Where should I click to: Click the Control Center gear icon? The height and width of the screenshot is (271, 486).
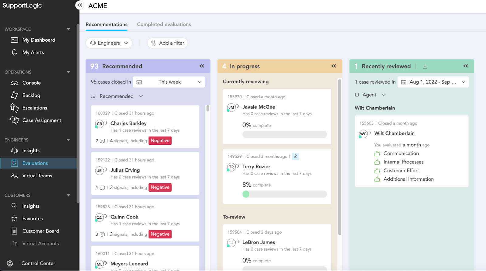click(10, 263)
